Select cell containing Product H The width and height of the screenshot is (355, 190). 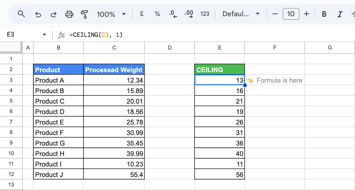[58, 153]
